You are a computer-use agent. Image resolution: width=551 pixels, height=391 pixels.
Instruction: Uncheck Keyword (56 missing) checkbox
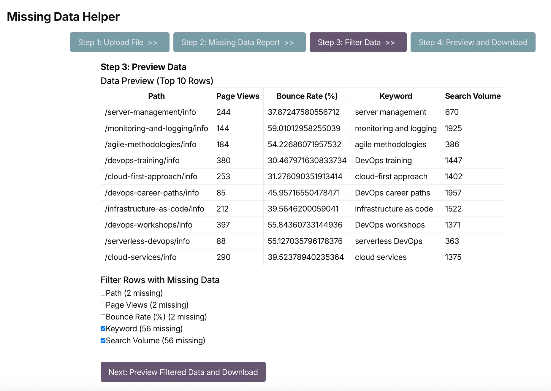pyautogui.click(x=103, y=329)
